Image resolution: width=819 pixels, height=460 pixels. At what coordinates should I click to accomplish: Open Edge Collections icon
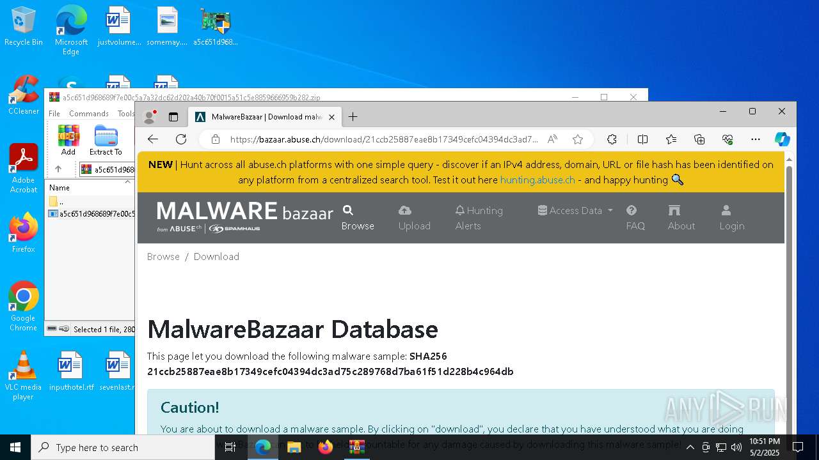click(x=699, y=139)
